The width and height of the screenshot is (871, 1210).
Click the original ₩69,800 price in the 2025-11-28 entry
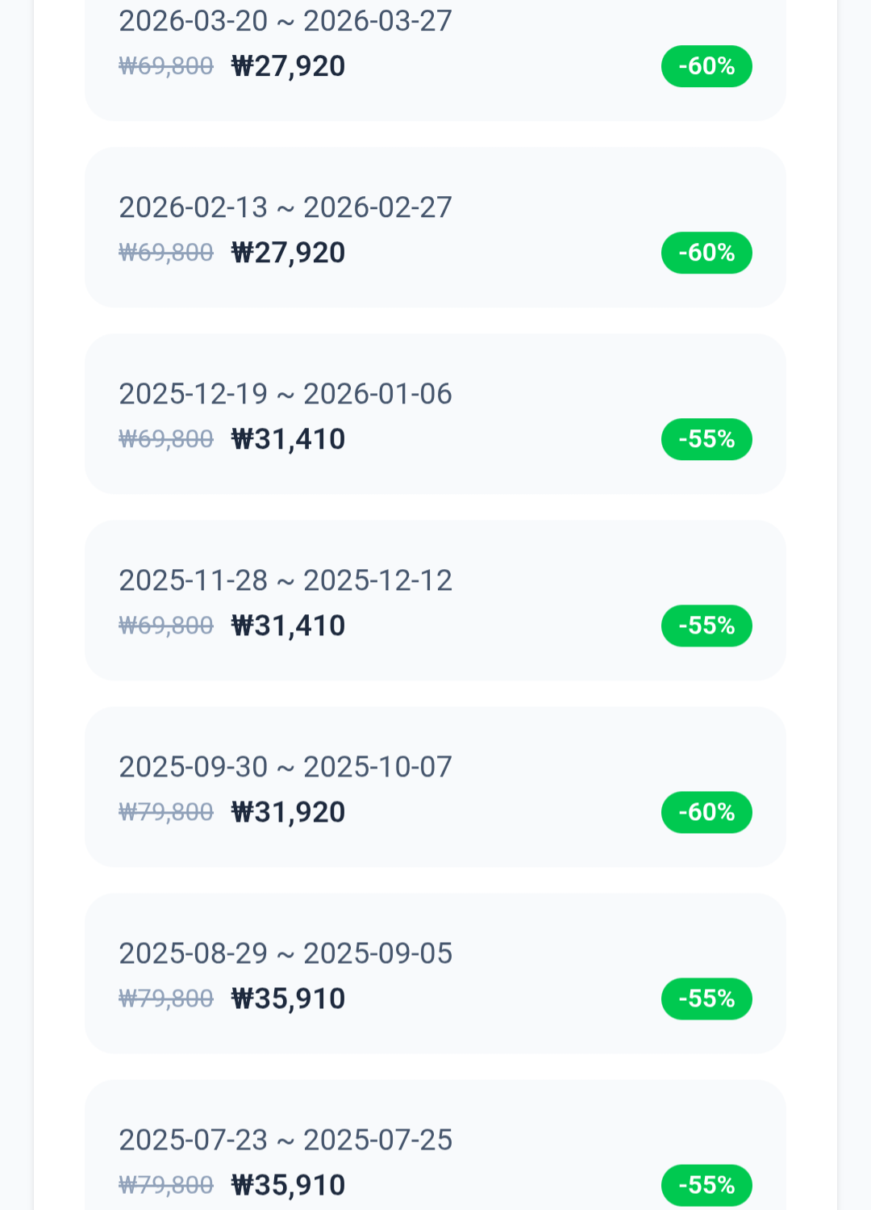point(166,626)
